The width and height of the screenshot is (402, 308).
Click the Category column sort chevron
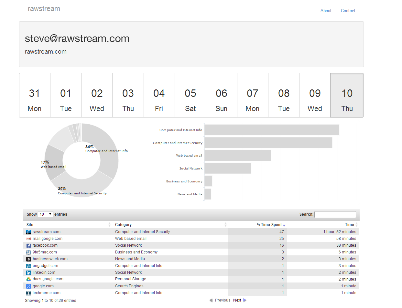tap(225, 224)
